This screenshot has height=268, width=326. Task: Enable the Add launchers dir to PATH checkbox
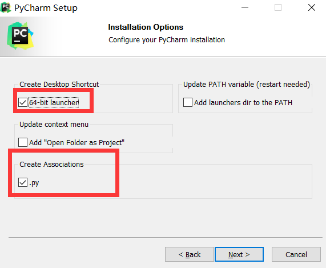187,102
